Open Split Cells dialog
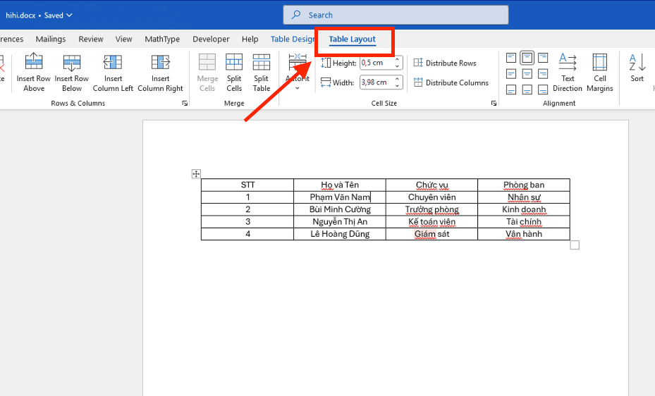Viewport: 655px width, 396px height. pos(234,72)
